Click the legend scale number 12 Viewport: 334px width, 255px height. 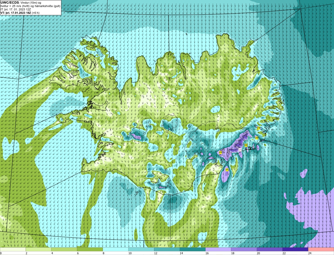tap(156, 253)
